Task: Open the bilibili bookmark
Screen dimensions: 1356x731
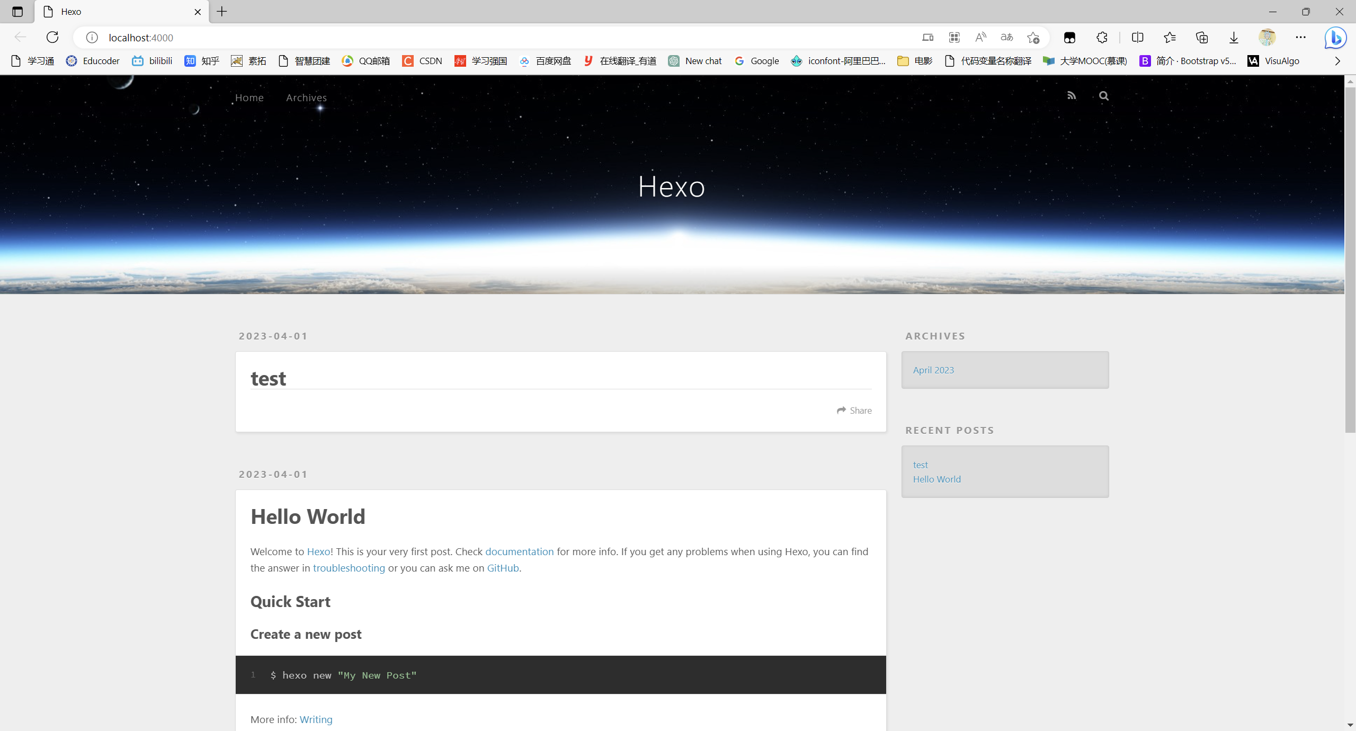Action: [153, 61]
